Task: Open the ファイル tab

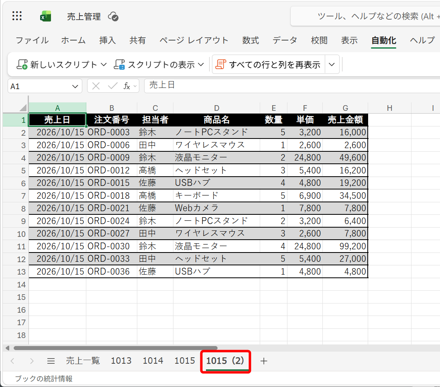Action: pyautogui.click(x=32, y=41)
